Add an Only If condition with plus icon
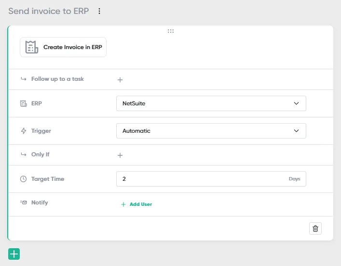Viewport: 341px width, 266px height. tap(120, 155)
